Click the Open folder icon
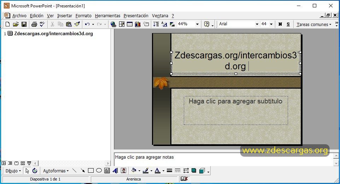 (16, 24)
